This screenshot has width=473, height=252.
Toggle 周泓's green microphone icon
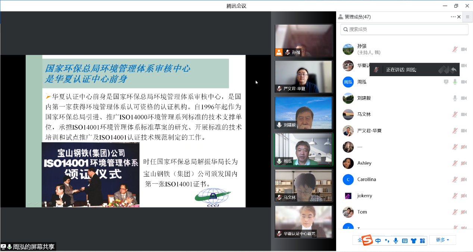[x=455, y=82]
